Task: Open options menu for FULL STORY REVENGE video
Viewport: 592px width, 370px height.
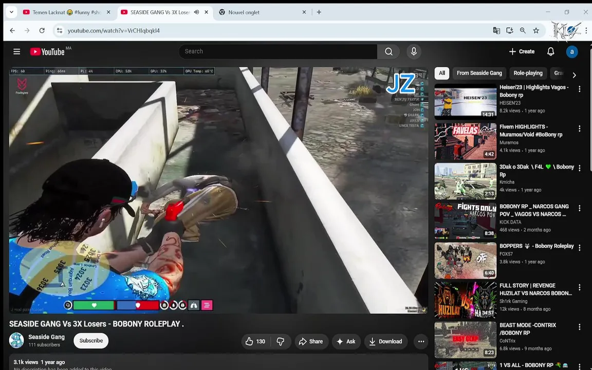Action: (x=580, y=287)
